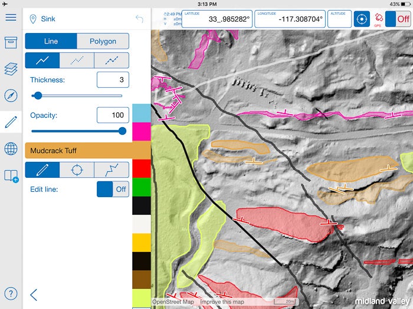
Task: Click Improve this map link
Action: click(x=222, y=302)
